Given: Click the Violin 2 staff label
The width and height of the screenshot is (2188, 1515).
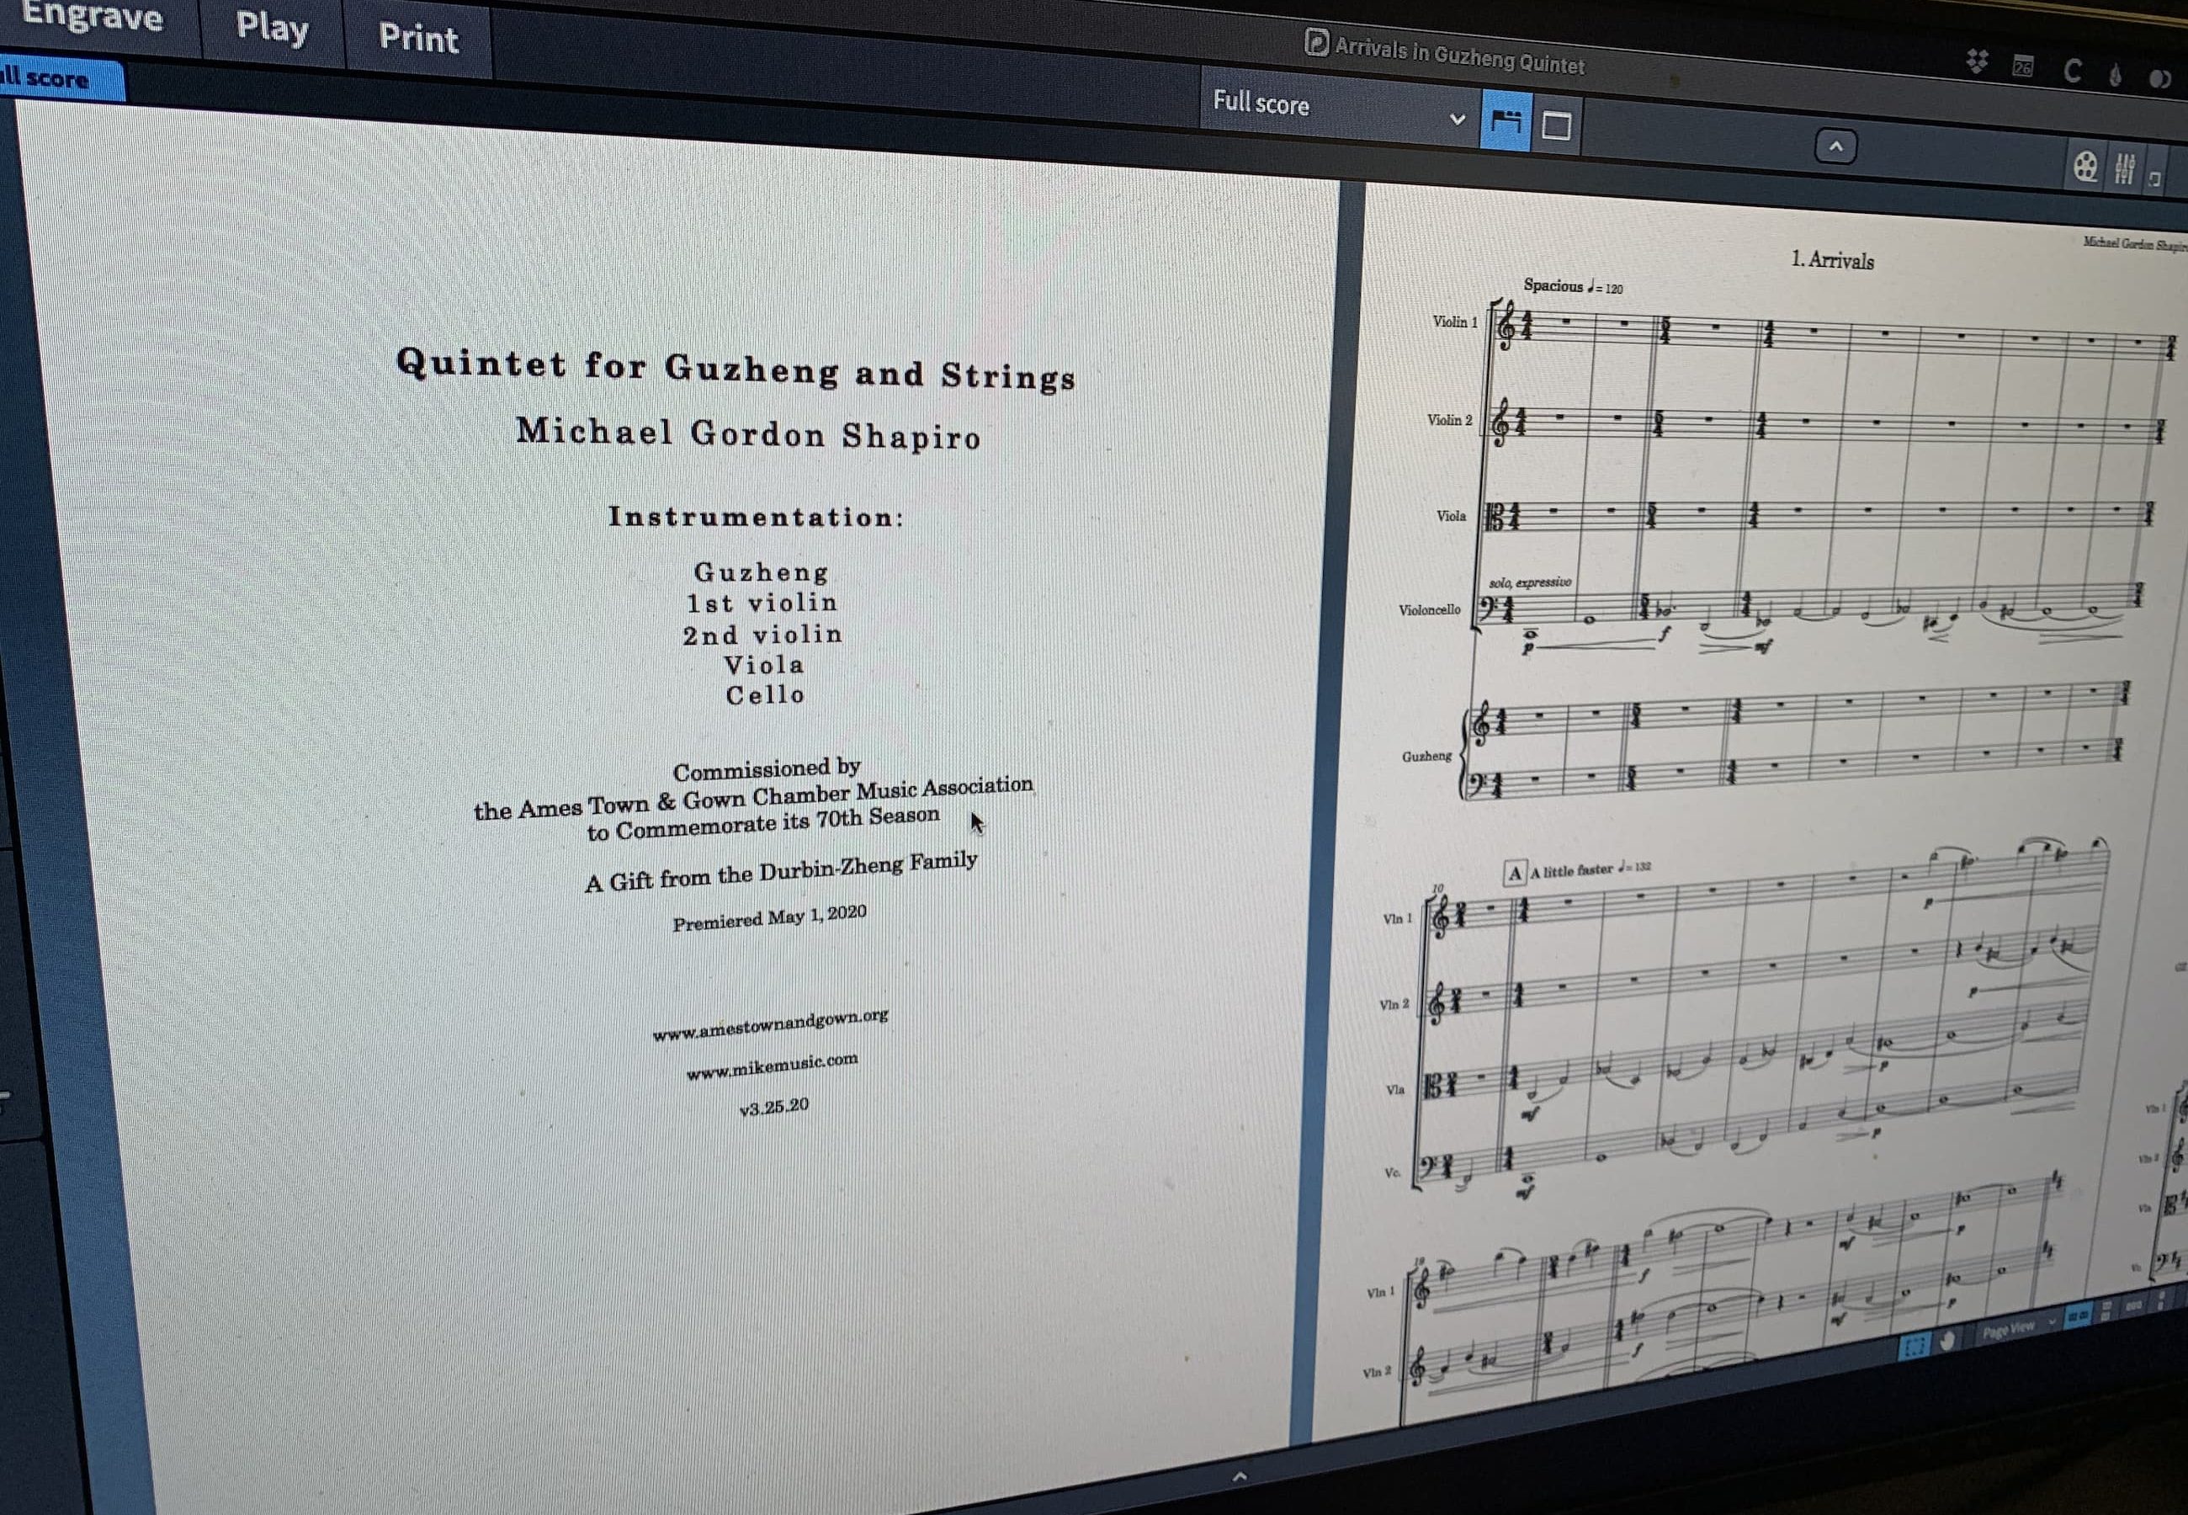Looking at the screenshot, I should tap(1450, 419).
